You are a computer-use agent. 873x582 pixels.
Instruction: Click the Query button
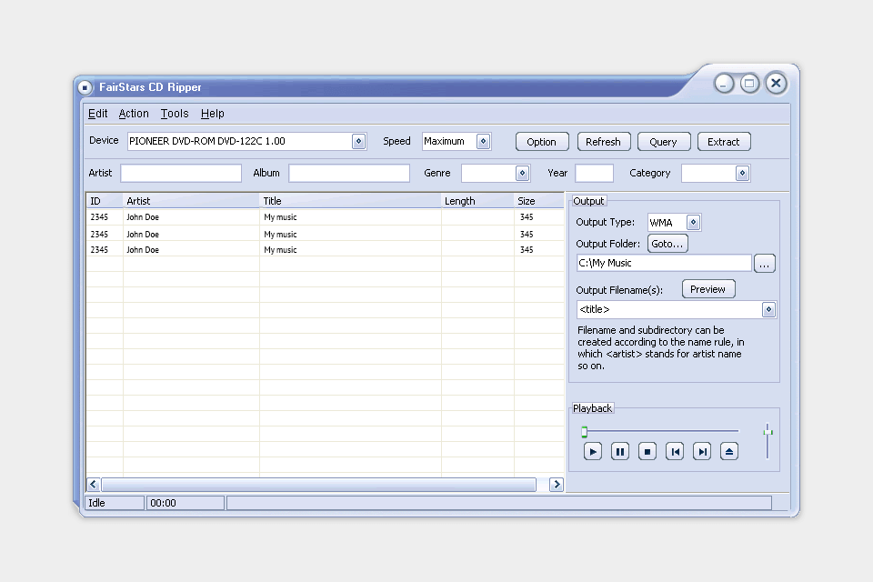663,142
